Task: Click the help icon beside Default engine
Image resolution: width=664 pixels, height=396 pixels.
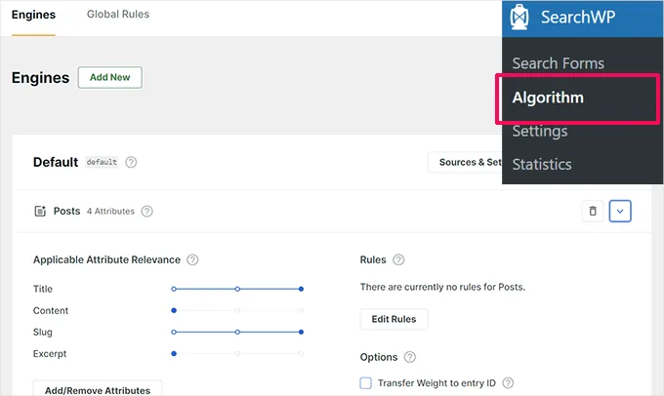Action: point(131,163)
